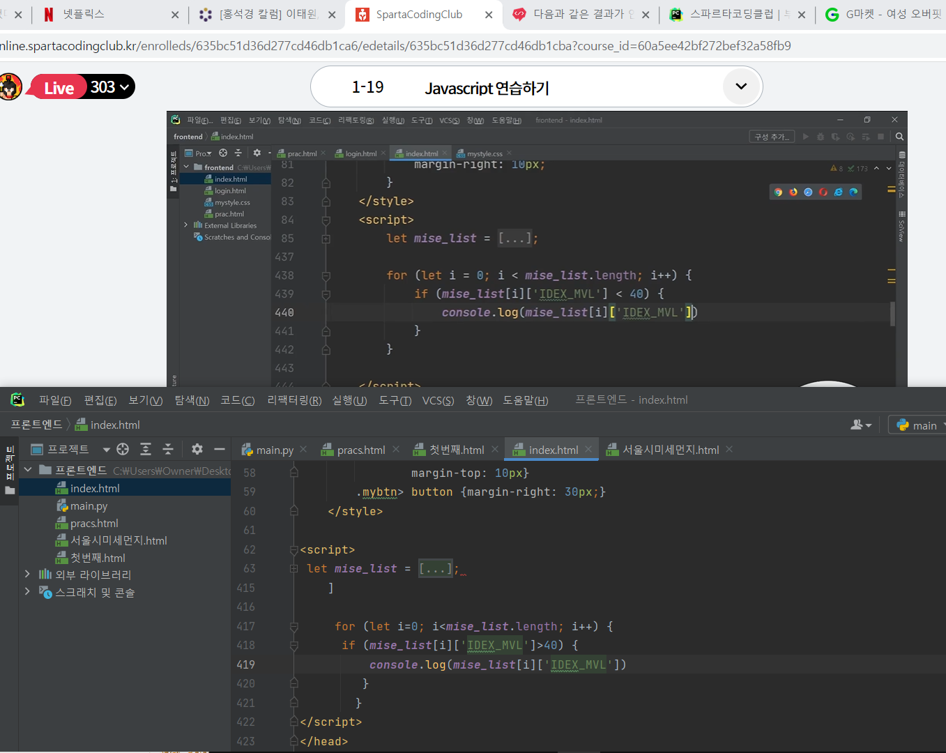This screenshot has width=946, height=753.
Task: Click search magnifier icon in the lecture video IDE
Action: tap(899, 137)
